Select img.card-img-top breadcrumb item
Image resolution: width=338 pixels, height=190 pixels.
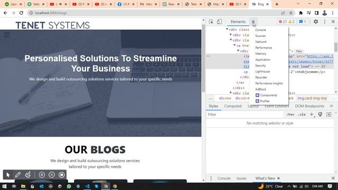(312, 98)
